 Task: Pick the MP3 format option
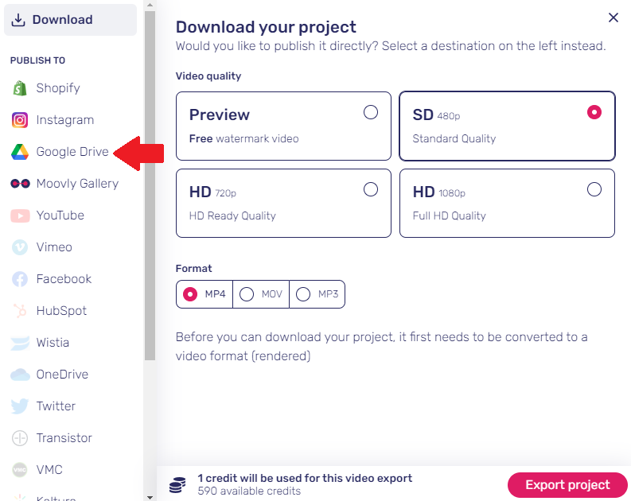[x=317, y=294]
